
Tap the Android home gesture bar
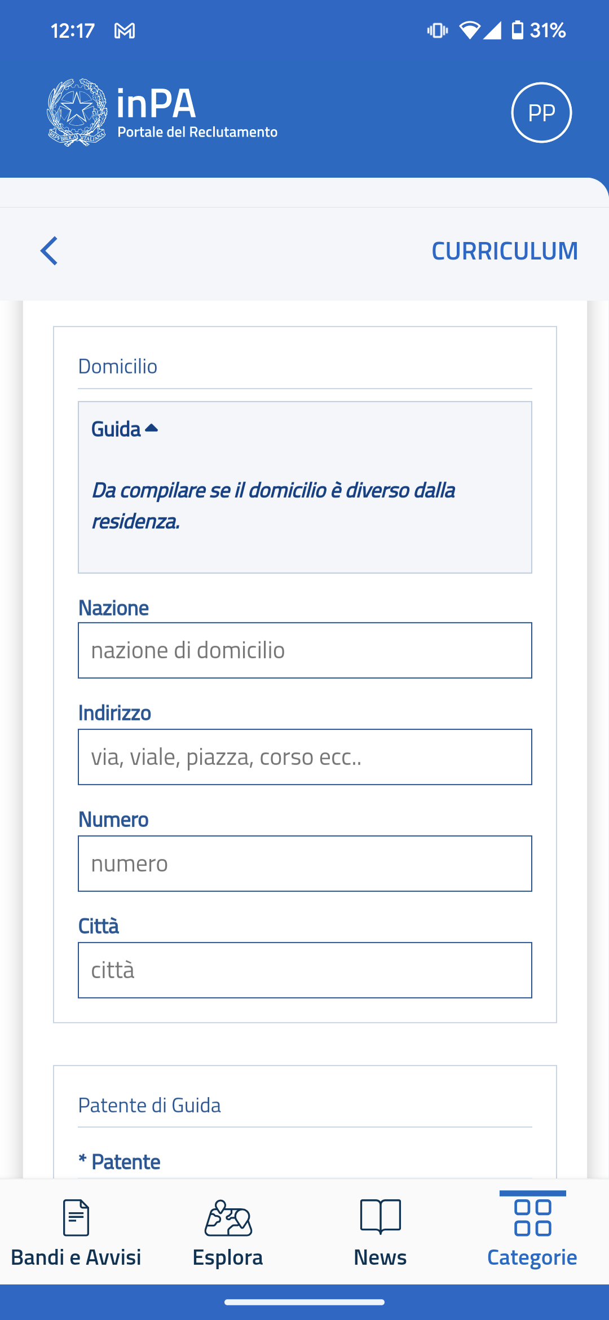click(x=304, y=1303)
